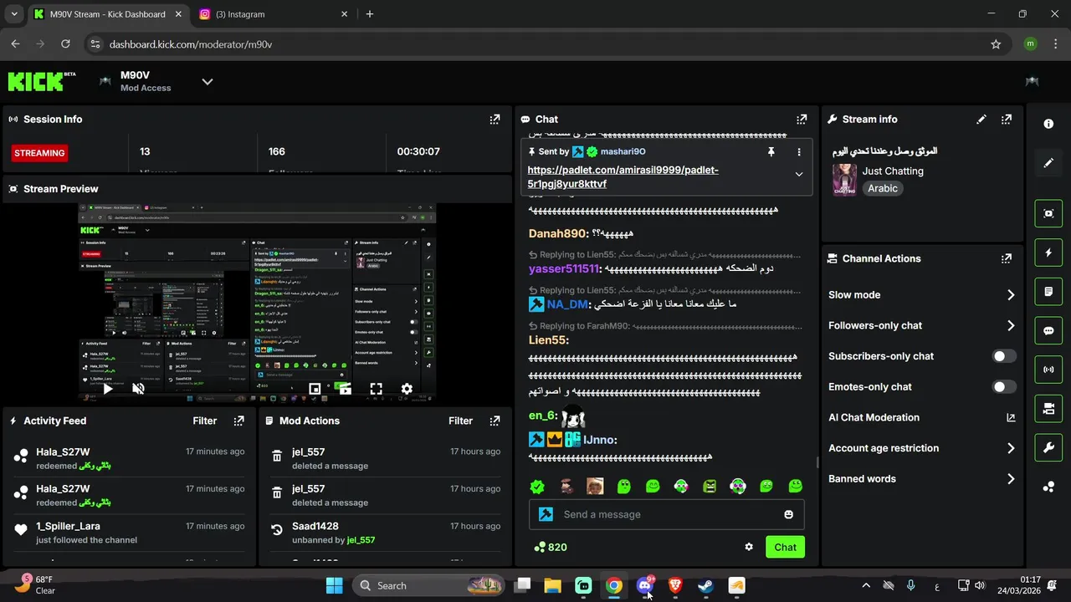Toggle Emotes-only chat switch

[x=1004, y=387]
